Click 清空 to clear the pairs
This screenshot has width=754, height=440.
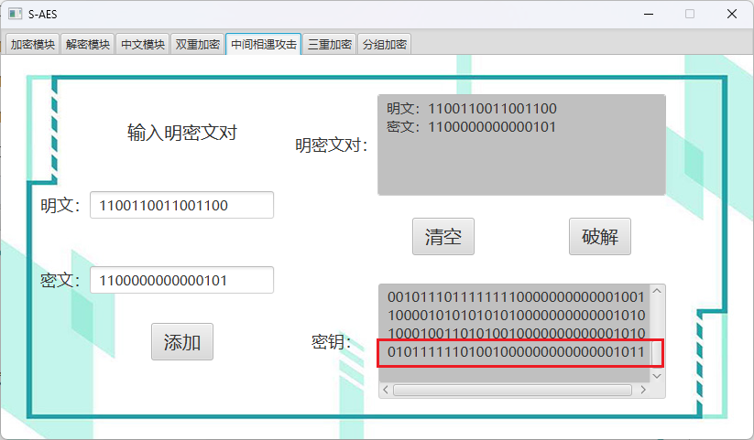coord(443,237)
